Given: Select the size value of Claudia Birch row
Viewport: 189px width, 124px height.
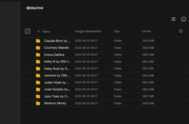Looking at the screenshot, I should pyautogui.click(x=148, y=41).
